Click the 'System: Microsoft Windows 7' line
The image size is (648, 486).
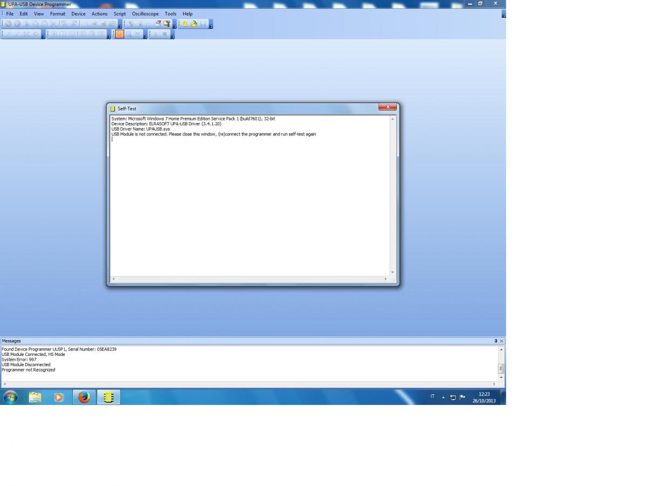[193, 119]
